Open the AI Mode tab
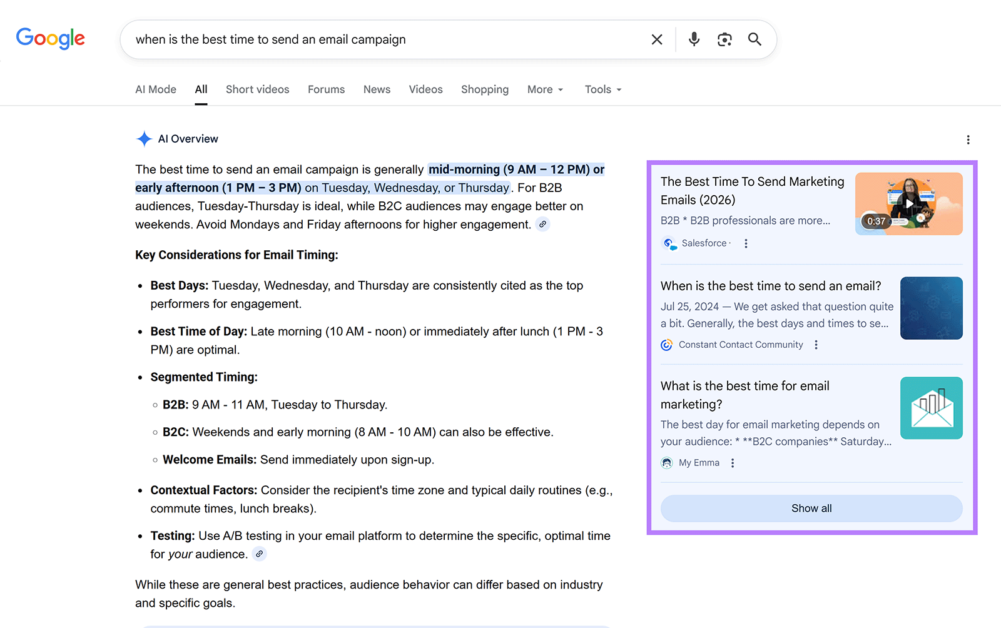This screenshot has height=628, width=1001. pos(155,89)
